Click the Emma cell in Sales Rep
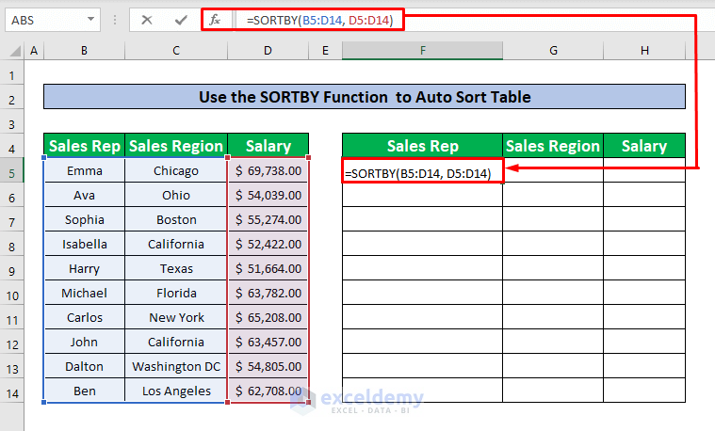Image resolution: width=715 pixels, height=431 pixels. coord(84,171)
